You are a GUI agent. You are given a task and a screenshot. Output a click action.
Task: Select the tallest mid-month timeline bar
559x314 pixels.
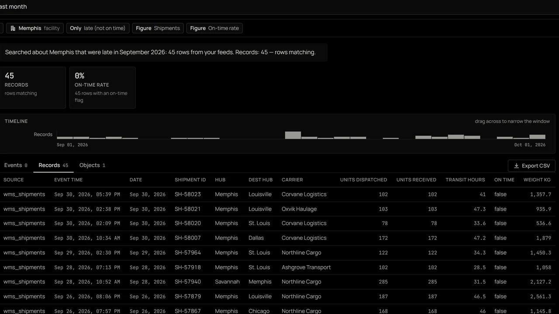click(x=293, y=135)
